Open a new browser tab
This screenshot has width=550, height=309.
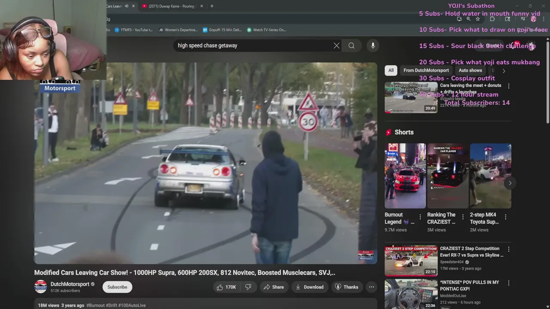(212, 6)
